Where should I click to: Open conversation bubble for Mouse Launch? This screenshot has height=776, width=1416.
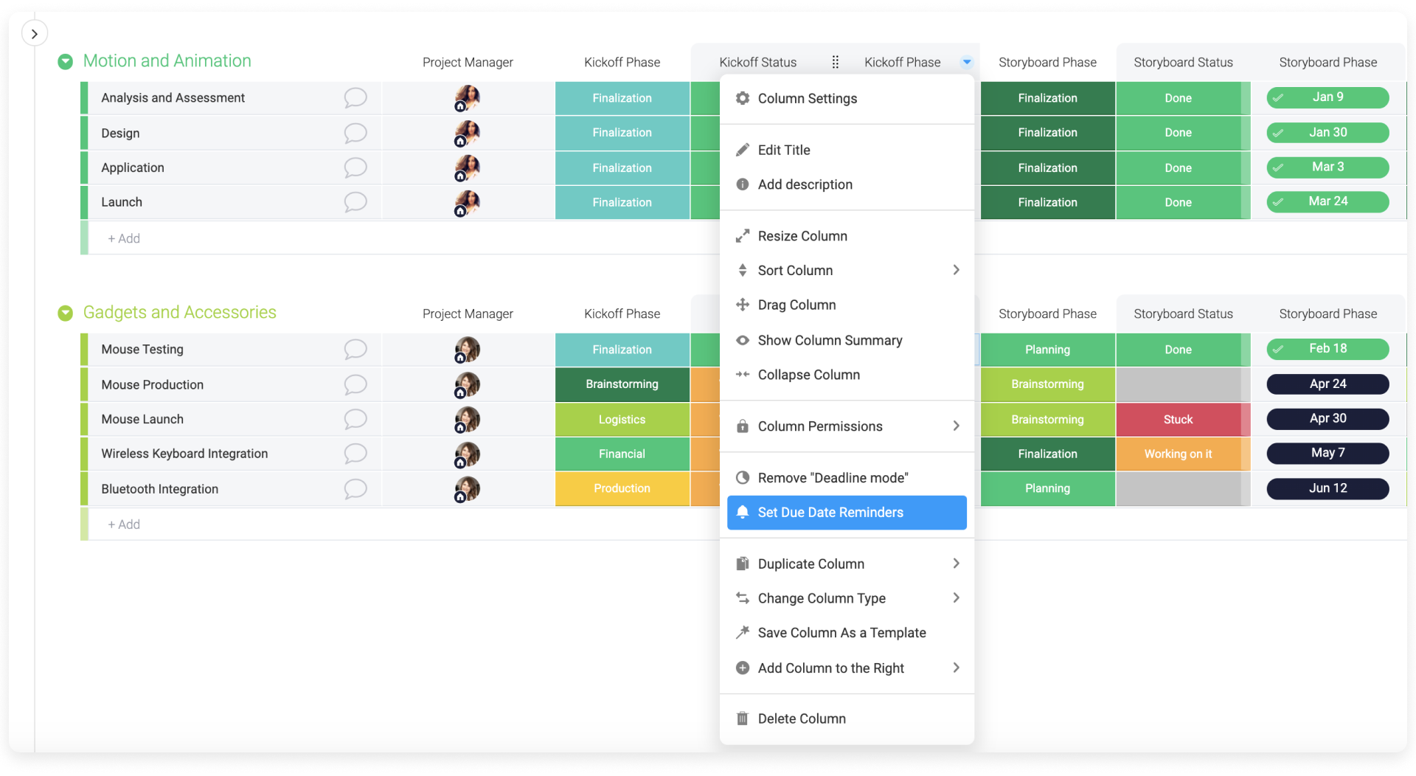click(355, 419)
